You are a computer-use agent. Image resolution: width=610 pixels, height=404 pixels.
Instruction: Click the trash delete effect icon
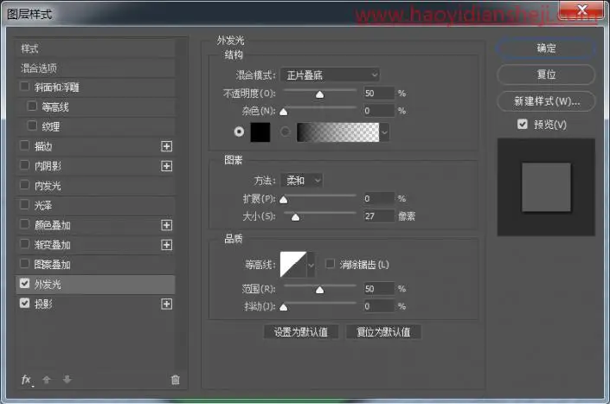click(x=176, y=380)
